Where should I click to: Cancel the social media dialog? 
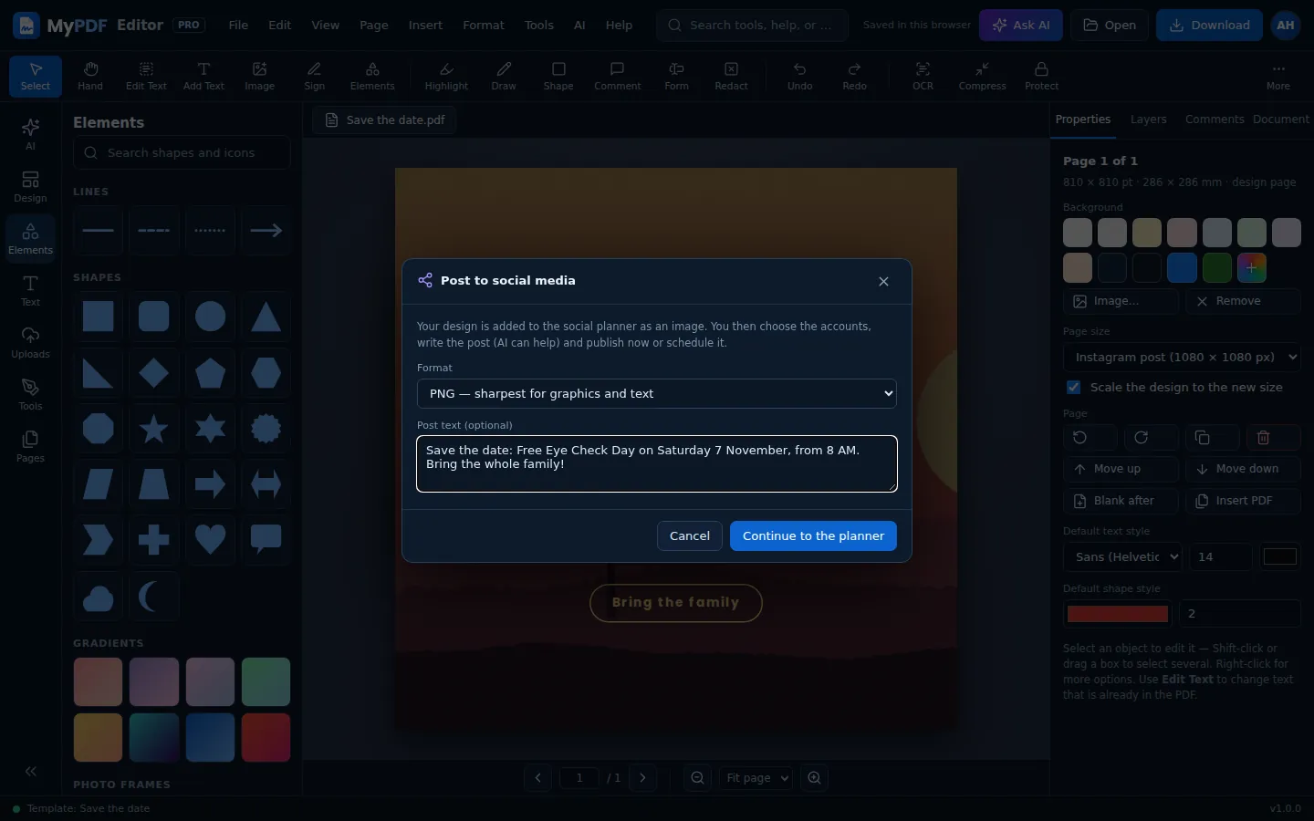click(690, 536)
